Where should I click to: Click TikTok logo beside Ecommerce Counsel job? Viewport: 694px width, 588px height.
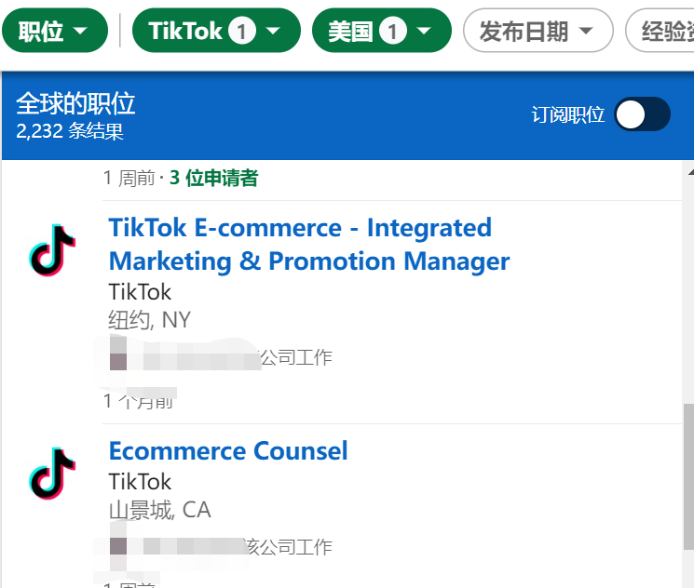point(53,474)
